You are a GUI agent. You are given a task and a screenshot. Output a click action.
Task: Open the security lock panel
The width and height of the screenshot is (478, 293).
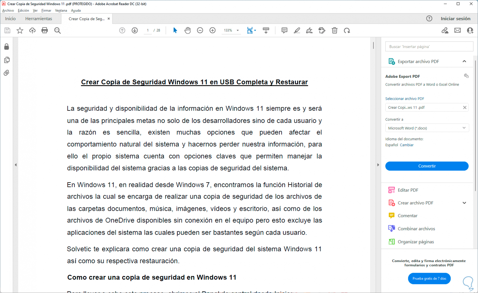pyautogui.click(x=7, y=47)
